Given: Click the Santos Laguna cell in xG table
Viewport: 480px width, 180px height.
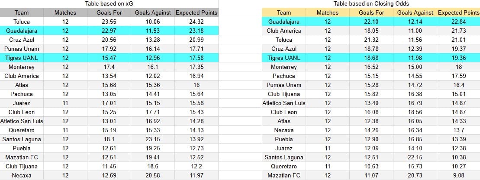Looking at the screenshot, I should (22, 139).
